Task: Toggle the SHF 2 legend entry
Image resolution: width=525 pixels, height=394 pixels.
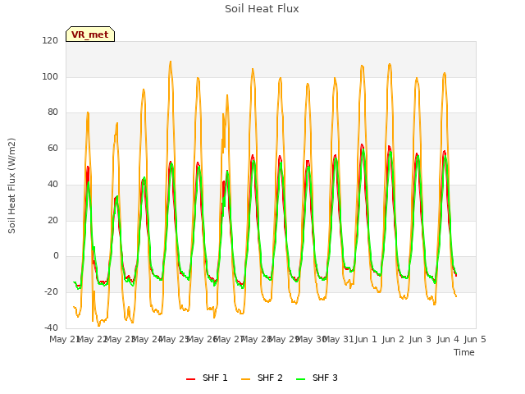Action: coord(262,378)
